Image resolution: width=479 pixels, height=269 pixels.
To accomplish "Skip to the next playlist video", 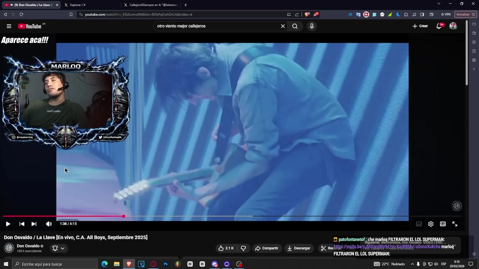I will [34, 224].
